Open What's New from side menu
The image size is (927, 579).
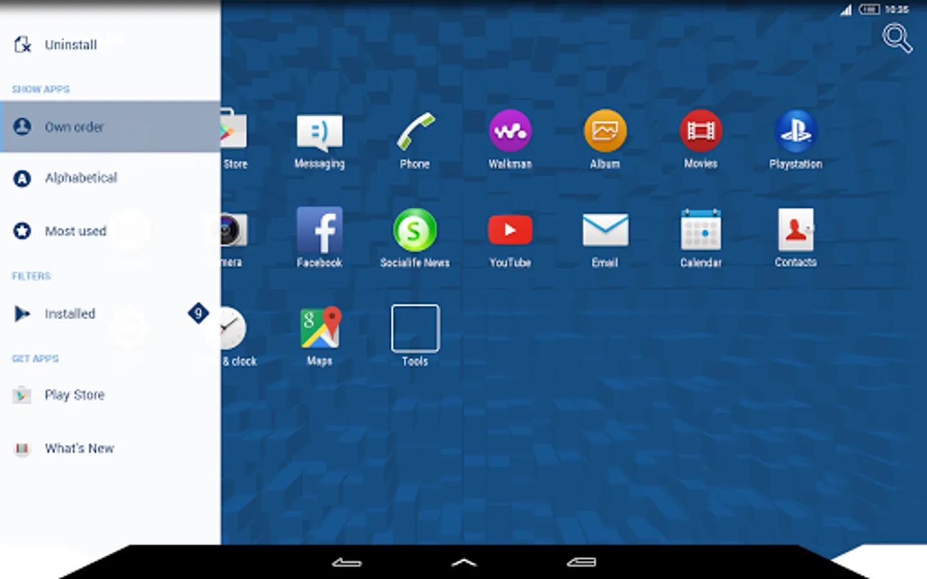[x=111, y=448]
